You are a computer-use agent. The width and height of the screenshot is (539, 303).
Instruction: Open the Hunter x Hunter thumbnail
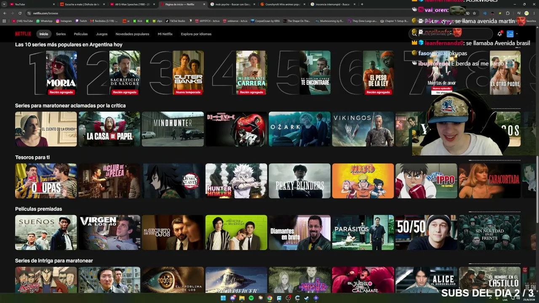pos(236,181)
